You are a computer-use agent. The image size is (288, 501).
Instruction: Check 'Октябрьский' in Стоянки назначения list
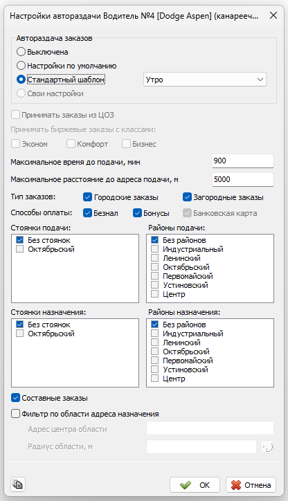click(20, 334)
